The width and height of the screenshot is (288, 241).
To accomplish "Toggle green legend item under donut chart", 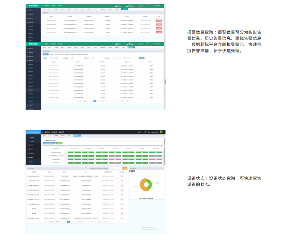I will pos(143,198).
